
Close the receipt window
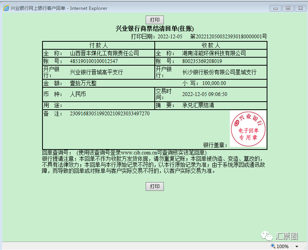tap(300, 8)
